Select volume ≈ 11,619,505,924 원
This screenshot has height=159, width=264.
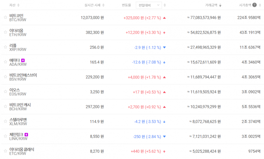204,92
